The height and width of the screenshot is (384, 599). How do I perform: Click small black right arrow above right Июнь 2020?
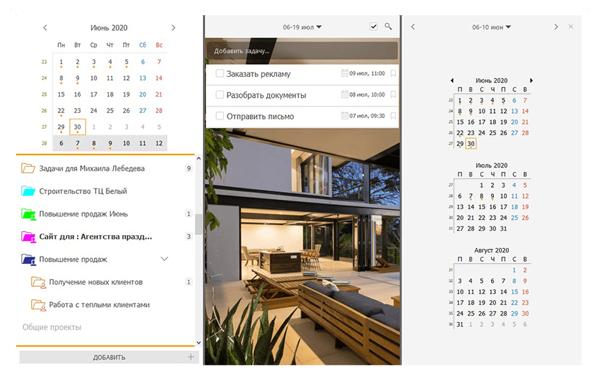pyautogui.click(x=531, y=81)
